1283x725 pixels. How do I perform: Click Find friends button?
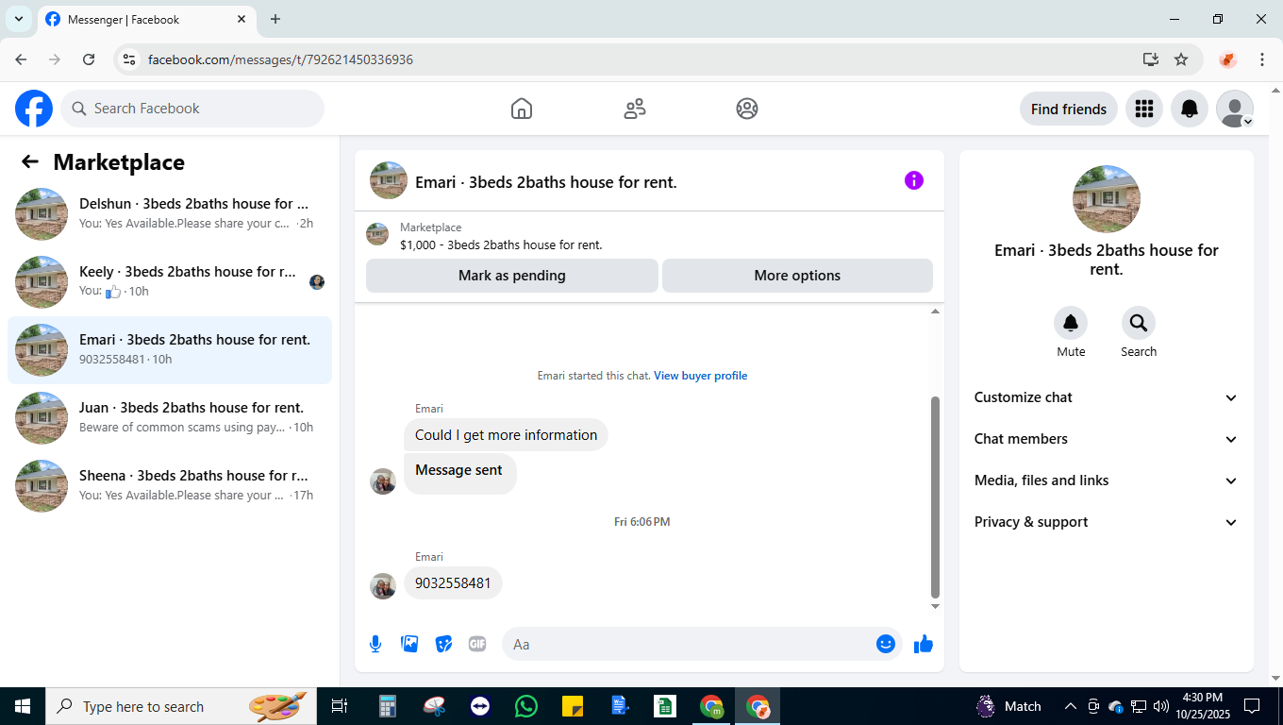(x=1069, y=109)
